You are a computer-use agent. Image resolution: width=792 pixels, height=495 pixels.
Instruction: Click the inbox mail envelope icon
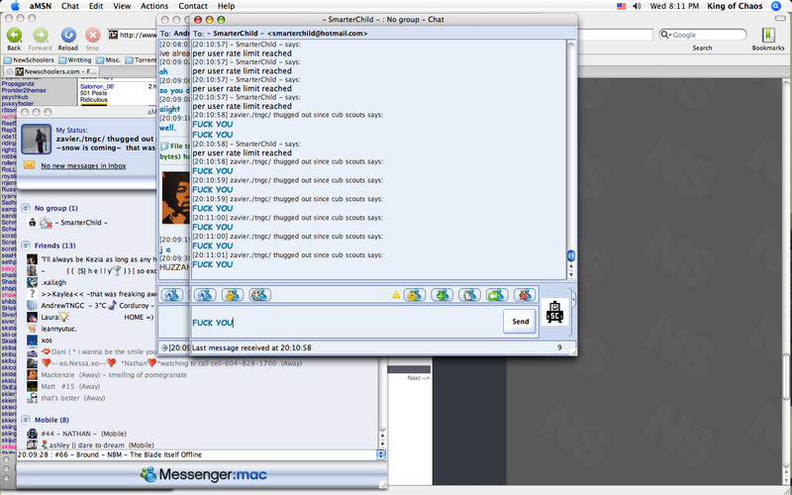[x=30, y=164]
